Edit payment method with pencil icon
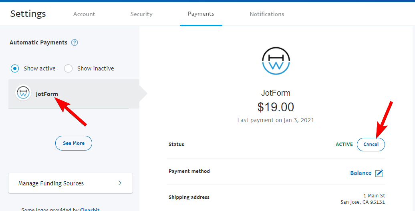 click(x=379, y=173)
